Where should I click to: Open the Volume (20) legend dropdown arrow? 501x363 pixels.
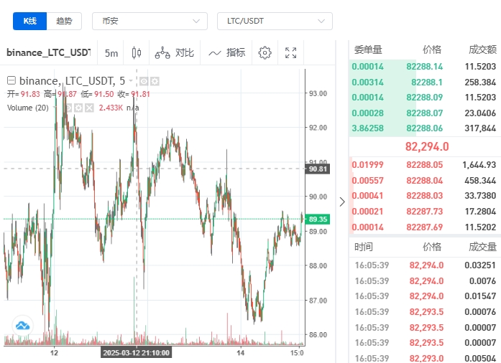pyautogui.click(x=54, y=108)
